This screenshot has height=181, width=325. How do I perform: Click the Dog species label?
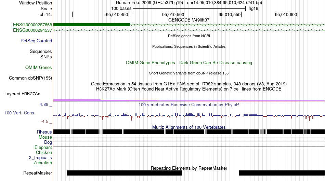pos(48,142)
